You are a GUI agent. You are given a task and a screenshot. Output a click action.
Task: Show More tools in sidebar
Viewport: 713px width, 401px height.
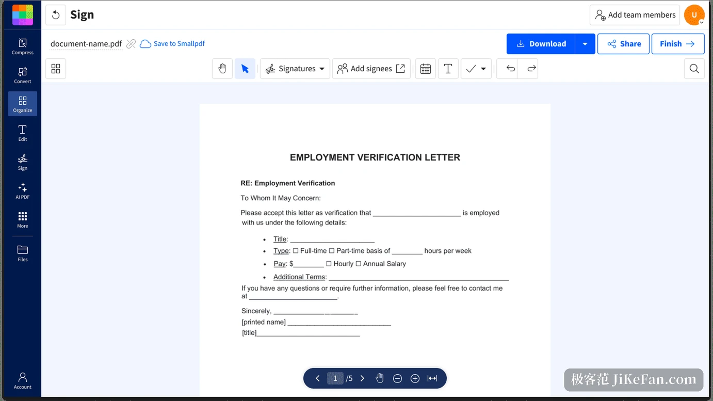(23, 220)
